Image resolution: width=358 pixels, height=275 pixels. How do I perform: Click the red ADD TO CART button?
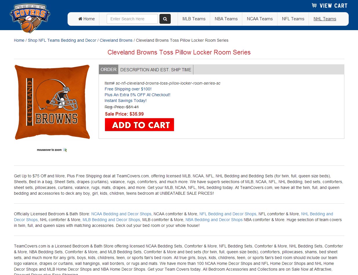pyautogui.click(x=139, y=125)
